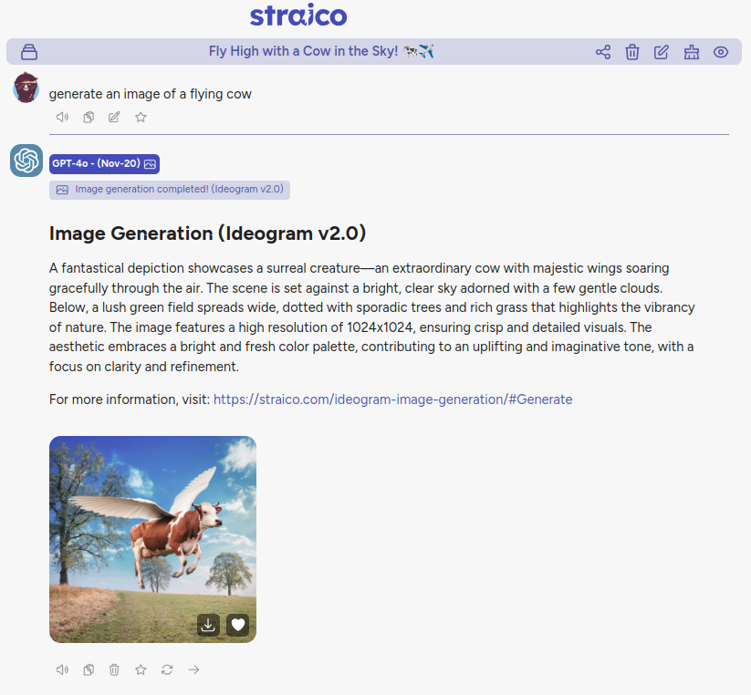The height and width of the screenshot is (695, 751).
Task: Click the GPT-4o - (Nov-20) model badge
Action: pyautogui.click(x=104, y=163)
